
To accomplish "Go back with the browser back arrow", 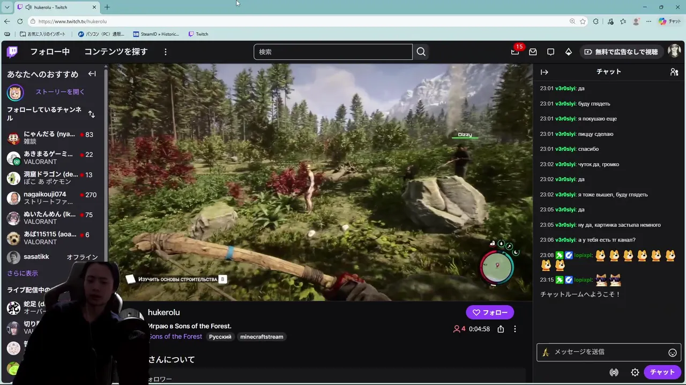I will 6,21.
